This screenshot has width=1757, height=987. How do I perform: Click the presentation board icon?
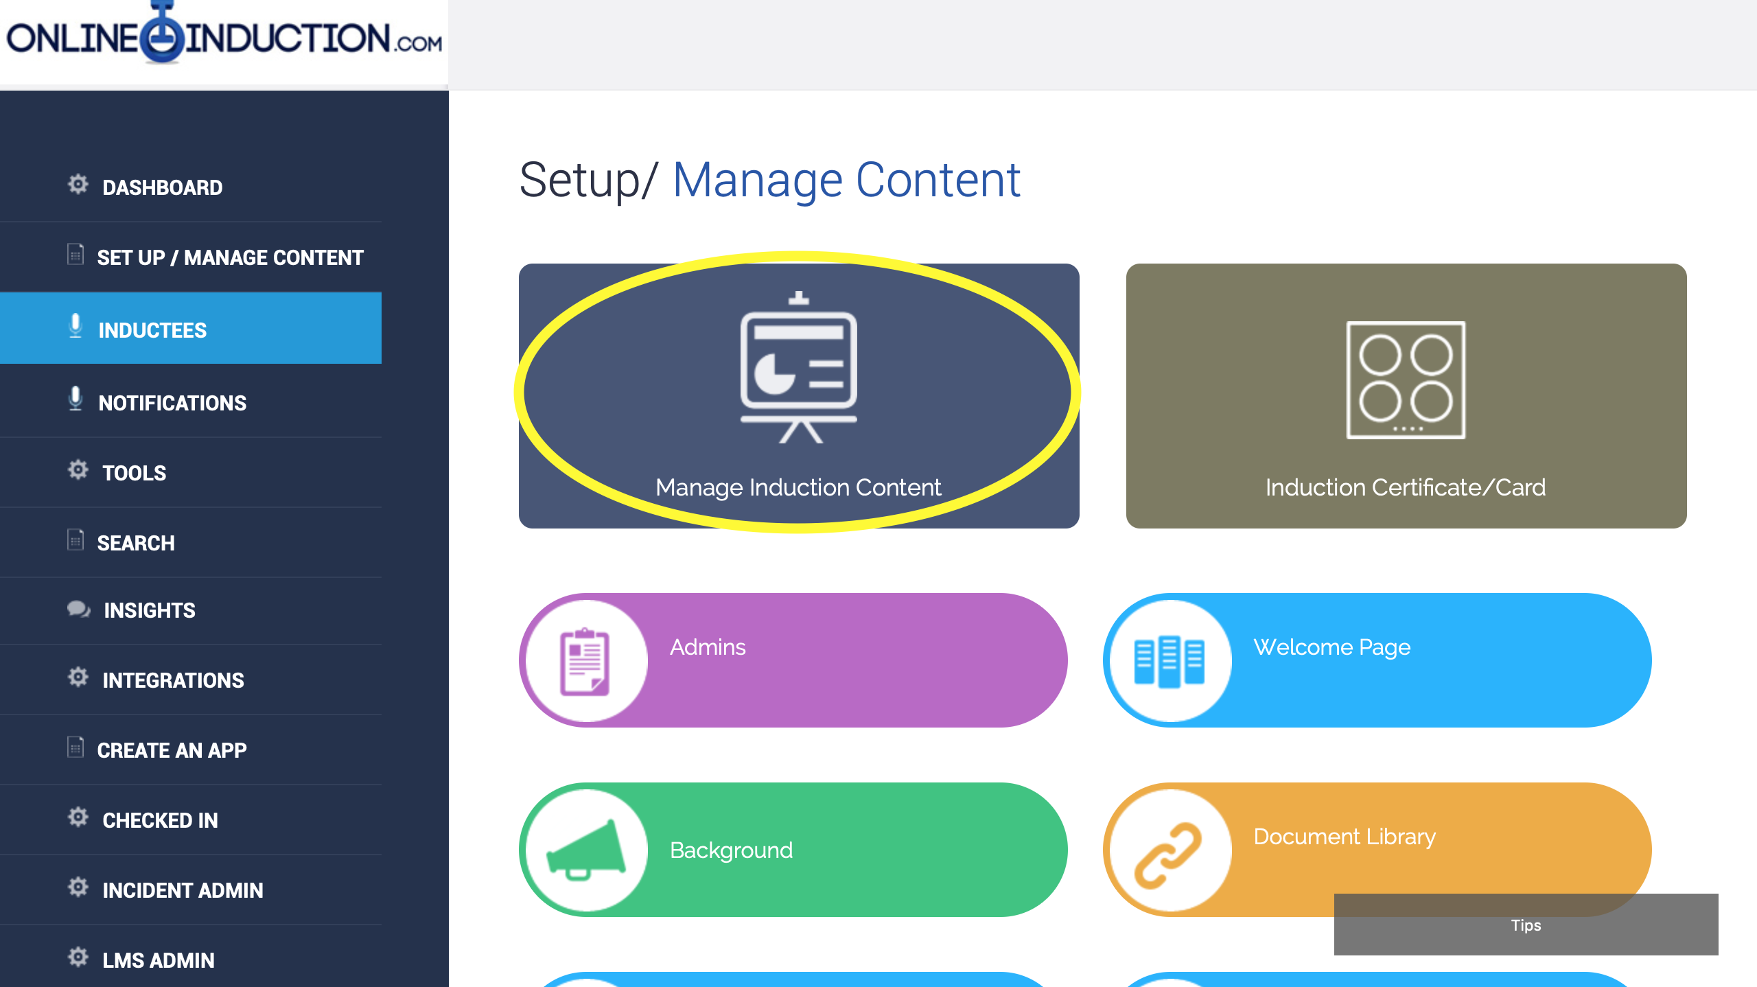click(x=799, y=368)
